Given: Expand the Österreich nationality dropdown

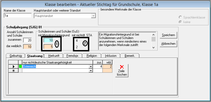Looking at the screenshot, I should (91, 67).
